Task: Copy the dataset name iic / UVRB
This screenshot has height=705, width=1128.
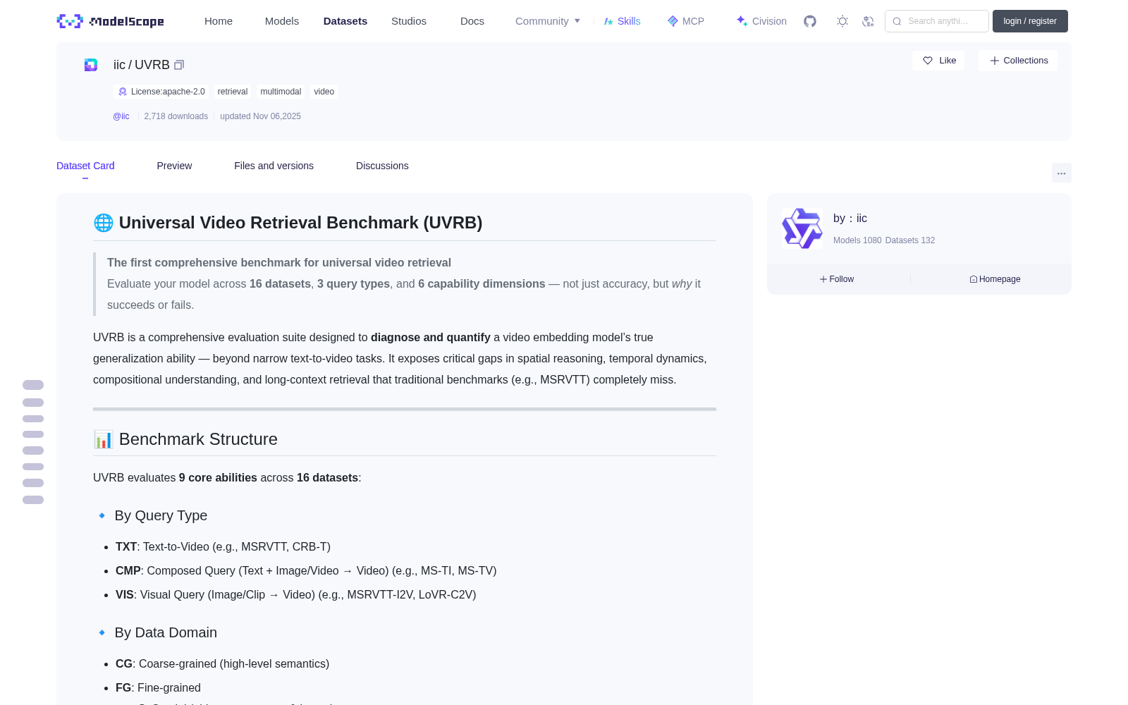Action: [x=179, y=65]
